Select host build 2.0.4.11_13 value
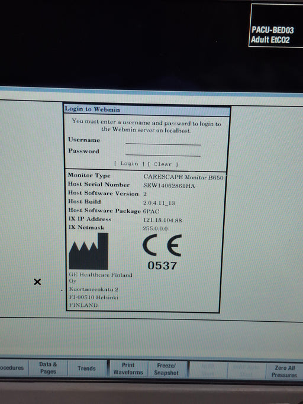This screenshot has height=404, width=303. click(x=159, y=203)
